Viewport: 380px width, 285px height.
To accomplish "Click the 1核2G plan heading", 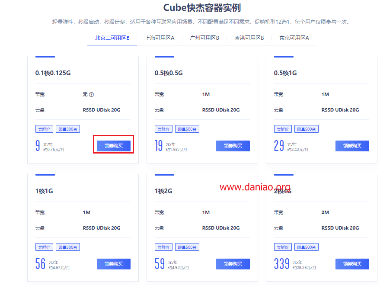I will 164,191.
